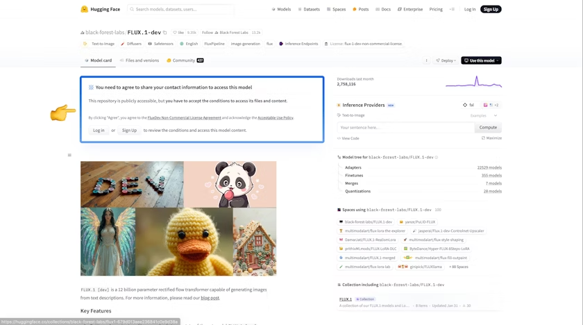Open Finetunes 355 models link

(x=491, y=176)
